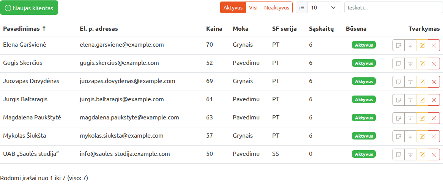
Task: Open the rows-per-page dropdown showing 10
Action: pos(324,8)
